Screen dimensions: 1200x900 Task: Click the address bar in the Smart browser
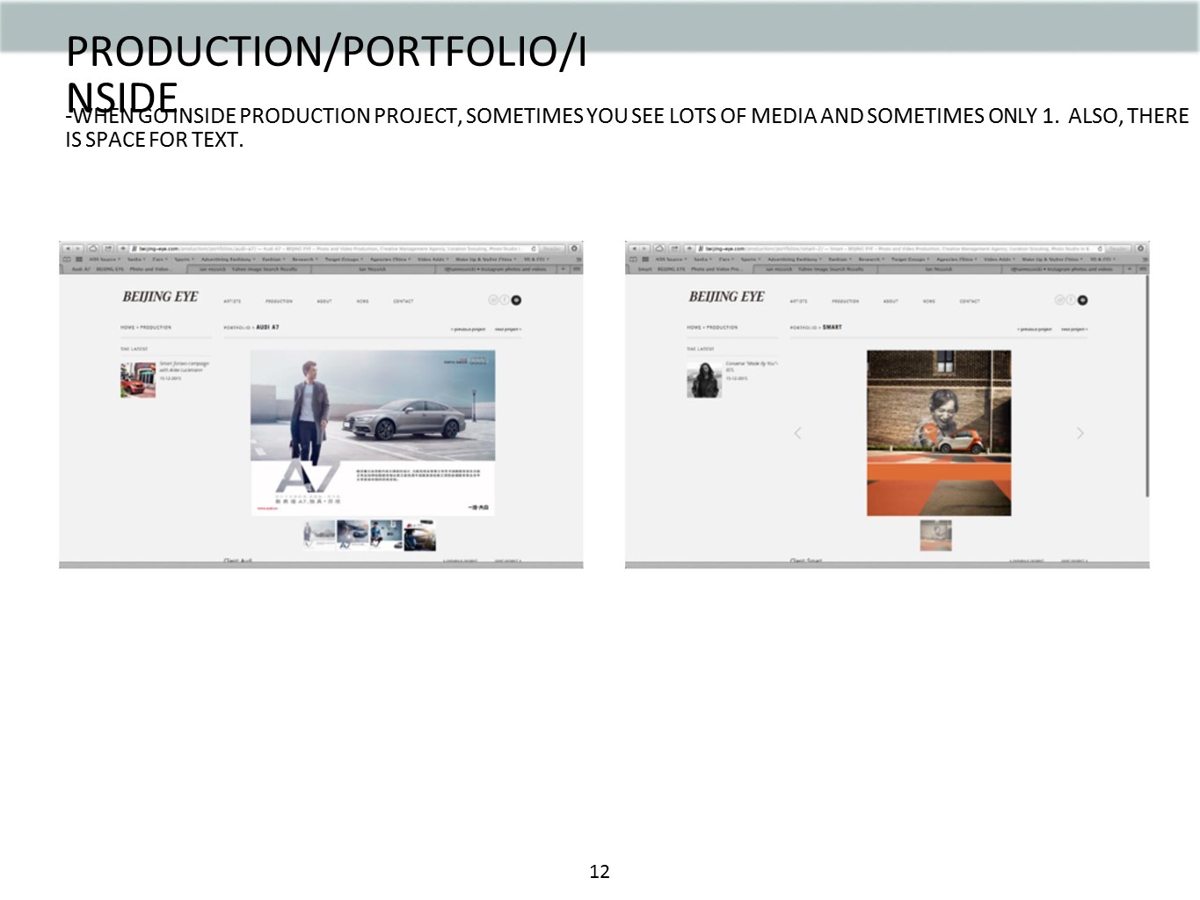(900, 249)
